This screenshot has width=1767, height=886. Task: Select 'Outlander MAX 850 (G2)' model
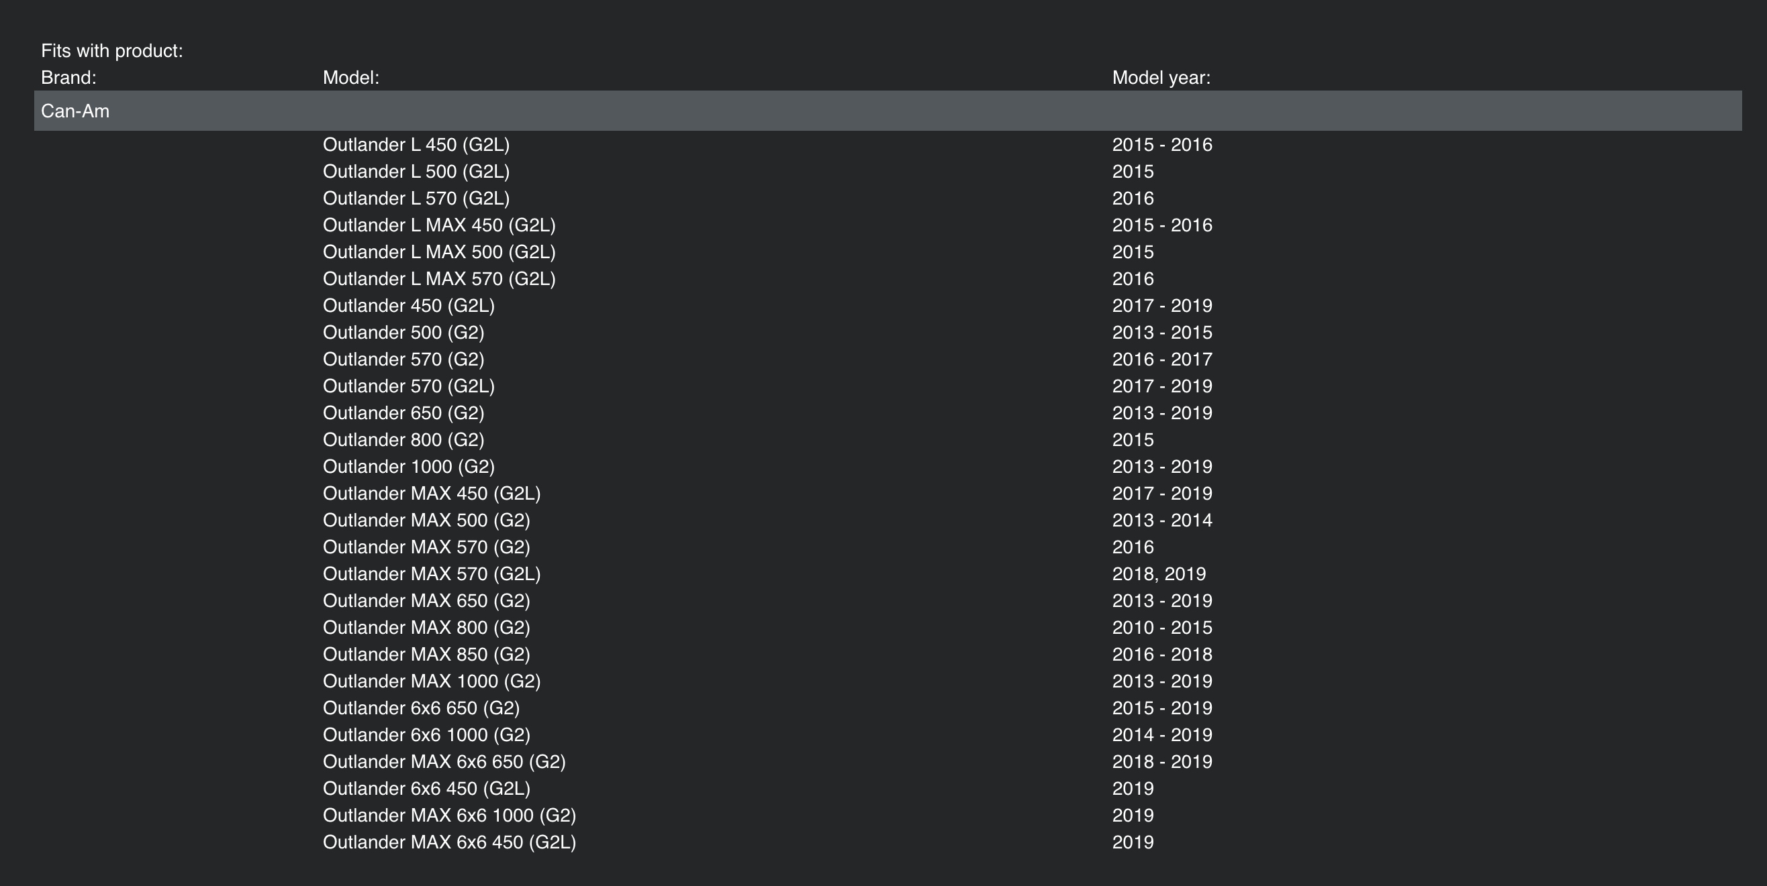click(427, 654)
